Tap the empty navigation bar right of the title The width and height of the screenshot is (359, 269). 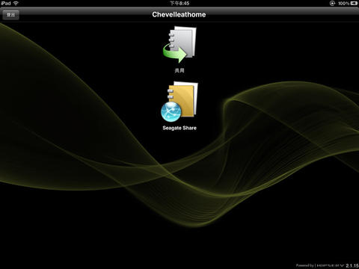[x=282, y=14]
